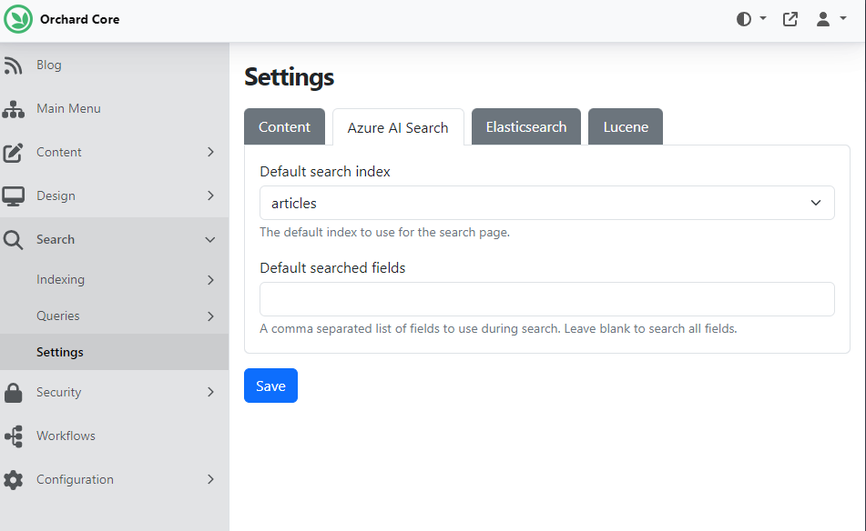Expand the Configuration menu chevron
The width and height of the screenshot is (866, 531).
pos(210,479)
